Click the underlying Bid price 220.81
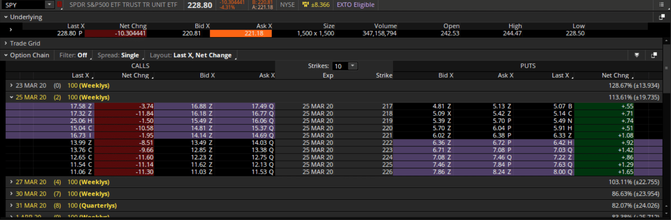 (191, 33)
